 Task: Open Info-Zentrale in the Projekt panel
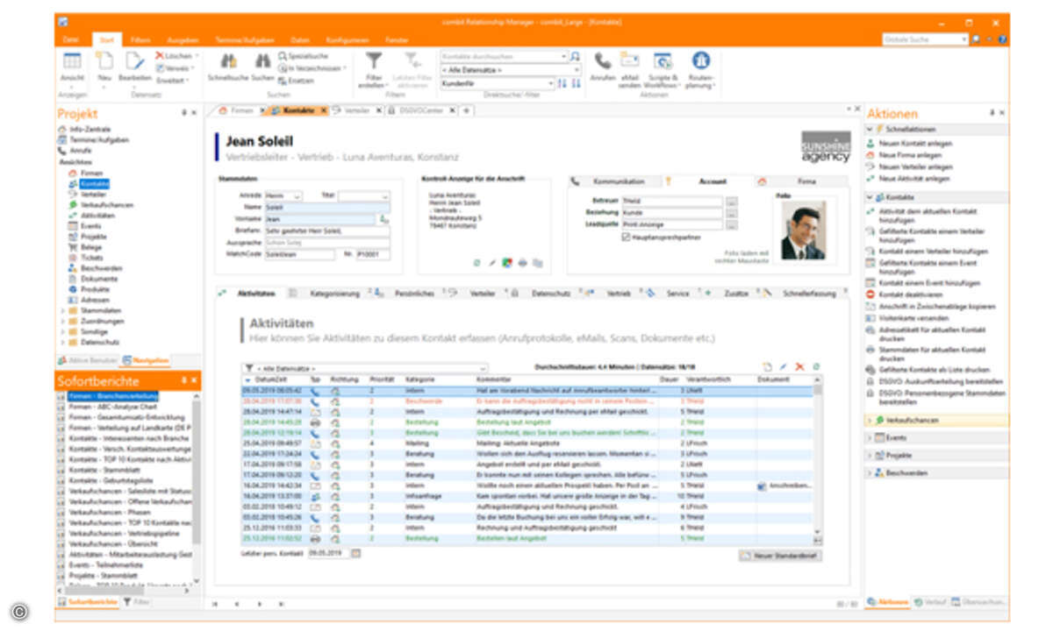(84, 130)
